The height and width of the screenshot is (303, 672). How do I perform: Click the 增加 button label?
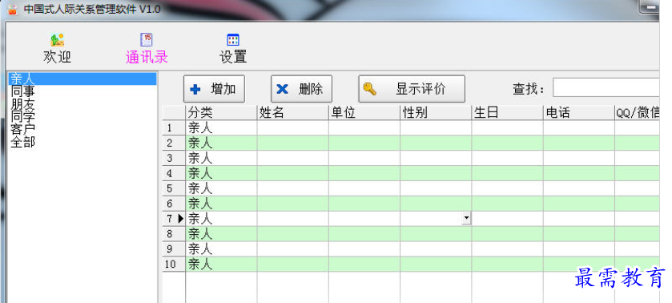(x=223, y=89)
